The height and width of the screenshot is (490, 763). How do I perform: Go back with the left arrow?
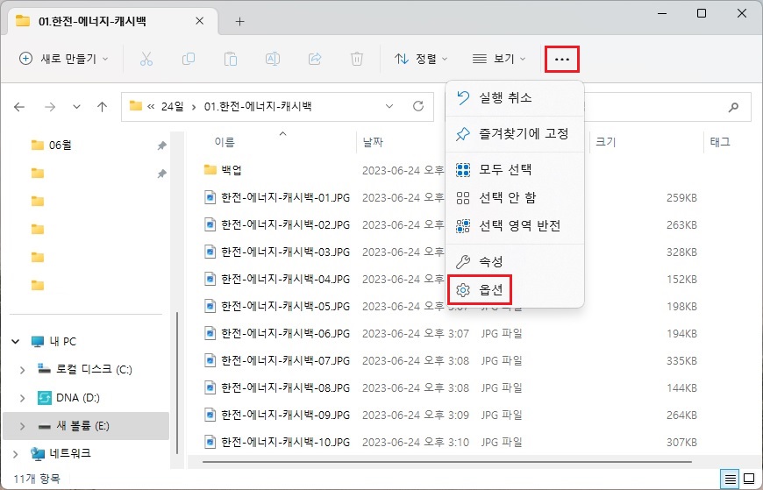(x=19, y=107)
